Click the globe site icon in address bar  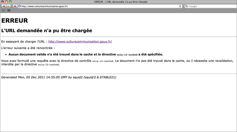click(19, 6)
